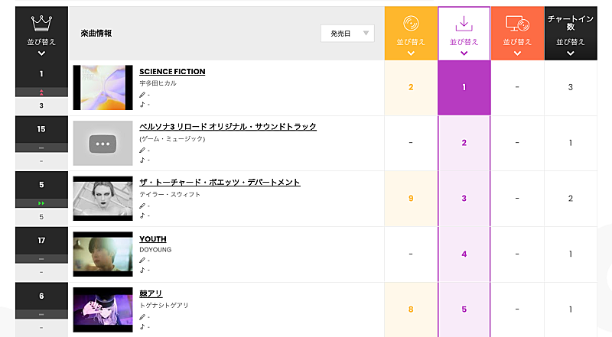Click the green forward arrows for rank 5
This screenshot has width=612, height=337.
click(x=41, y=203)
